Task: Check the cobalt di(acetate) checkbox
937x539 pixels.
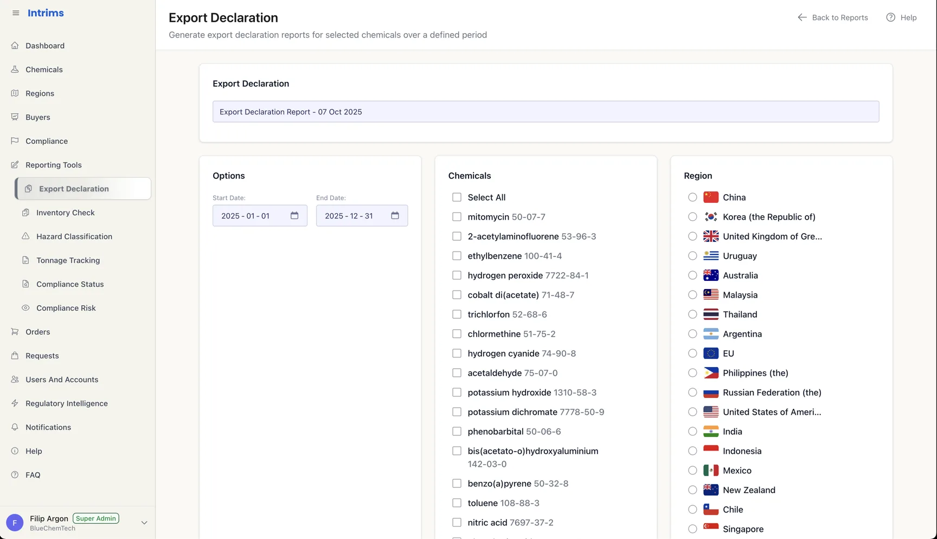Action: 457,295
